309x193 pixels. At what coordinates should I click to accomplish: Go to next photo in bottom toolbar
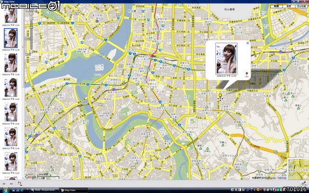11,184
